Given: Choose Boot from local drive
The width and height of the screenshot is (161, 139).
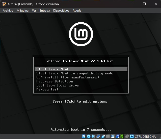Looking at the screenshot, I should (x=58, y=85).
